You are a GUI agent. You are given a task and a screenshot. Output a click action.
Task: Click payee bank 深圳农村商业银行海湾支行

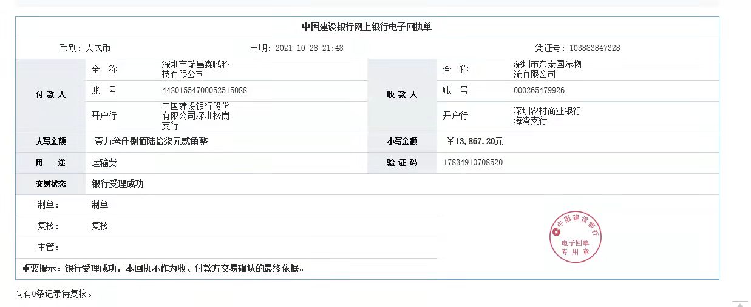coord(547,116)
